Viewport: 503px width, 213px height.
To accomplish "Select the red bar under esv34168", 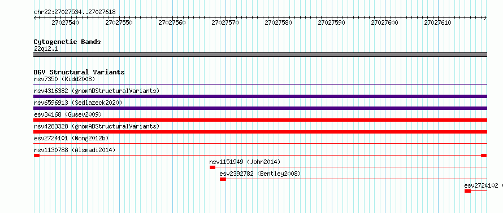I will tap(261, 120).
